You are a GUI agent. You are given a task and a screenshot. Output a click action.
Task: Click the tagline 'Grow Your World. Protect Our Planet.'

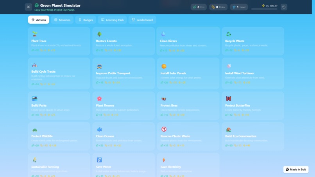coord(54,10)
